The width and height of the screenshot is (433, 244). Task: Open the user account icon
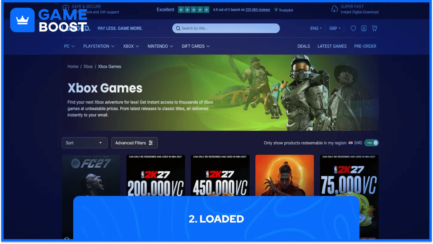coord(364,28)
